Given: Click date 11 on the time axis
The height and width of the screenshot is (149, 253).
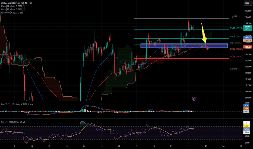Looking at the screenshot, I should click(32, 146).
